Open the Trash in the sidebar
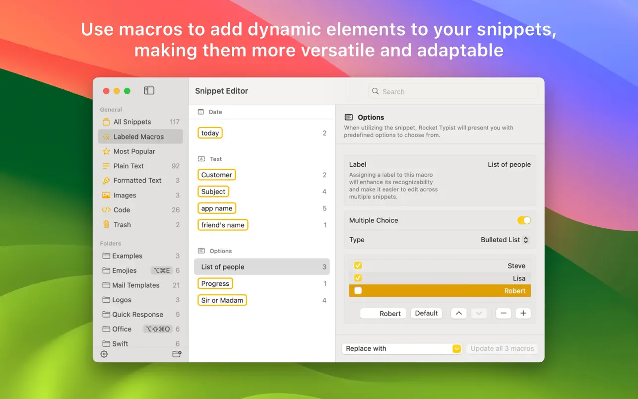 click(x=122, y=224)
